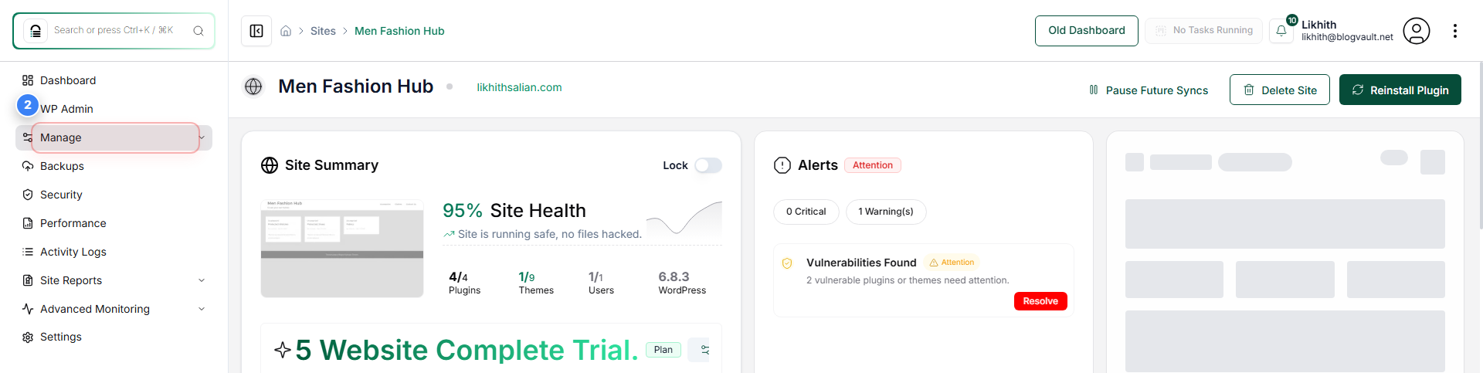Click the sliders icon next to Plan badge
Screen dimensions: 1483x373
pos(704,350)
